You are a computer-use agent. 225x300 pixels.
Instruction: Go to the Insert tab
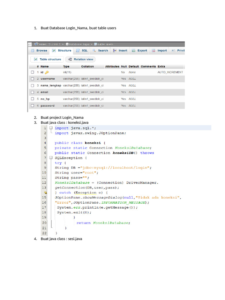click(120, 50)
